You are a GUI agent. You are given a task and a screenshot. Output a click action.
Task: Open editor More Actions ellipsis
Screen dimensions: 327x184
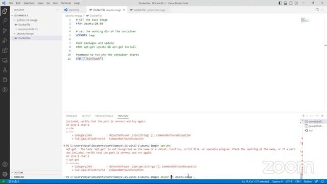[x=322, y=10]
